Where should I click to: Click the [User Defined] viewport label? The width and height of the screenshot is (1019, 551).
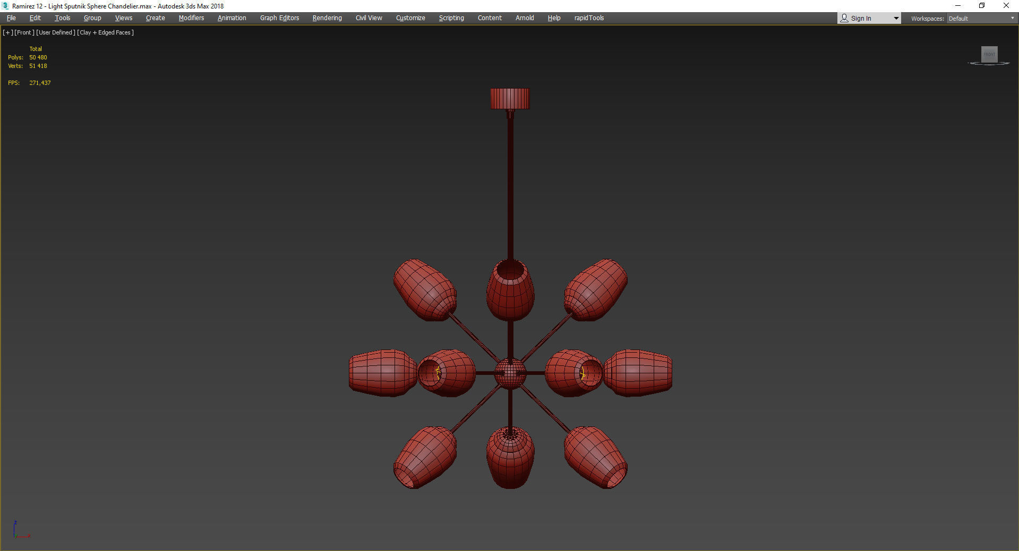point(56,32)
